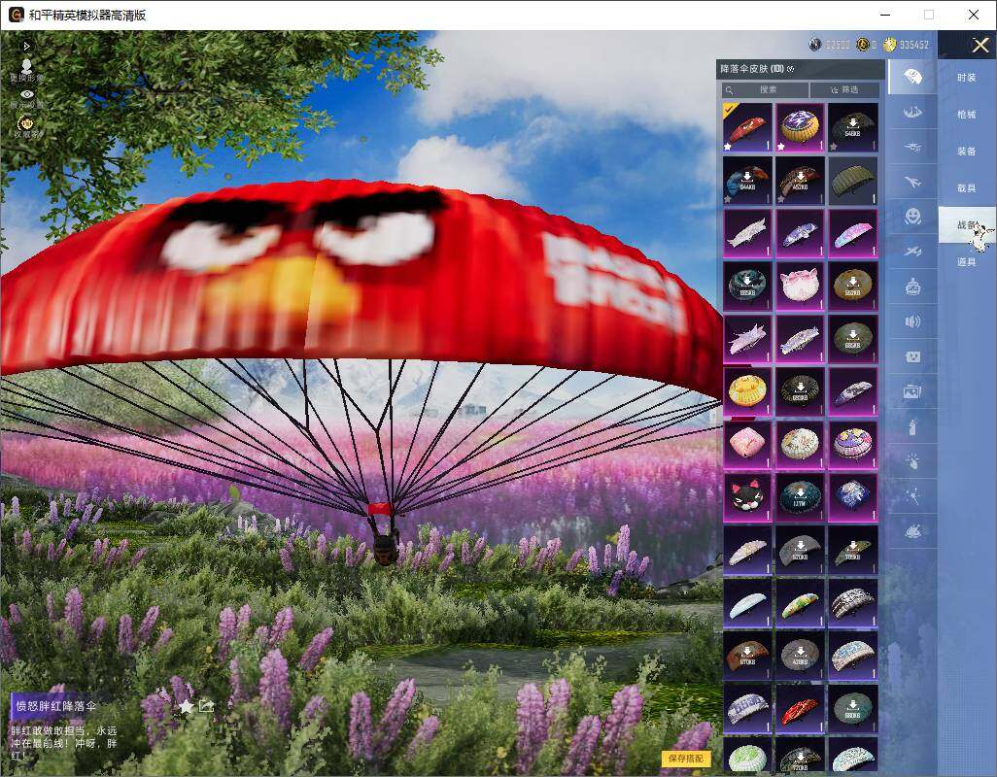Select the airplane skin category icon
Viewport: 997px width, 777px height.
pos(912,183)
